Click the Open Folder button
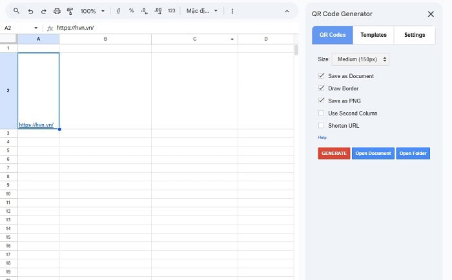452x280 pixels. coord(413,154)
